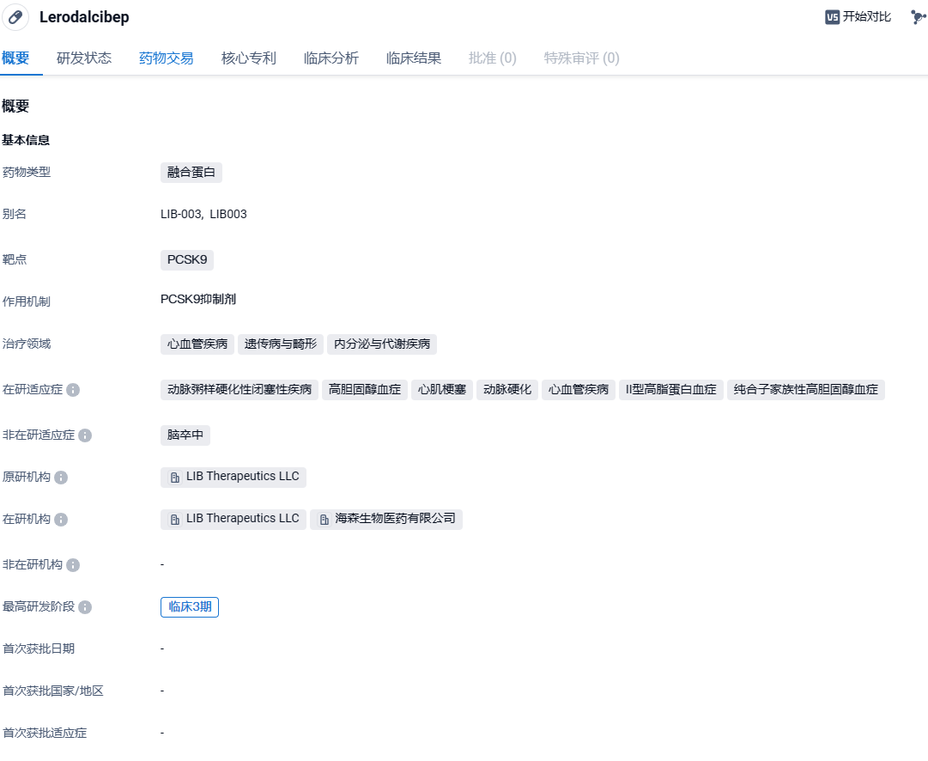Click the 首次获批适应症 field label
The image size is (928, 761).
pos(45,734)
